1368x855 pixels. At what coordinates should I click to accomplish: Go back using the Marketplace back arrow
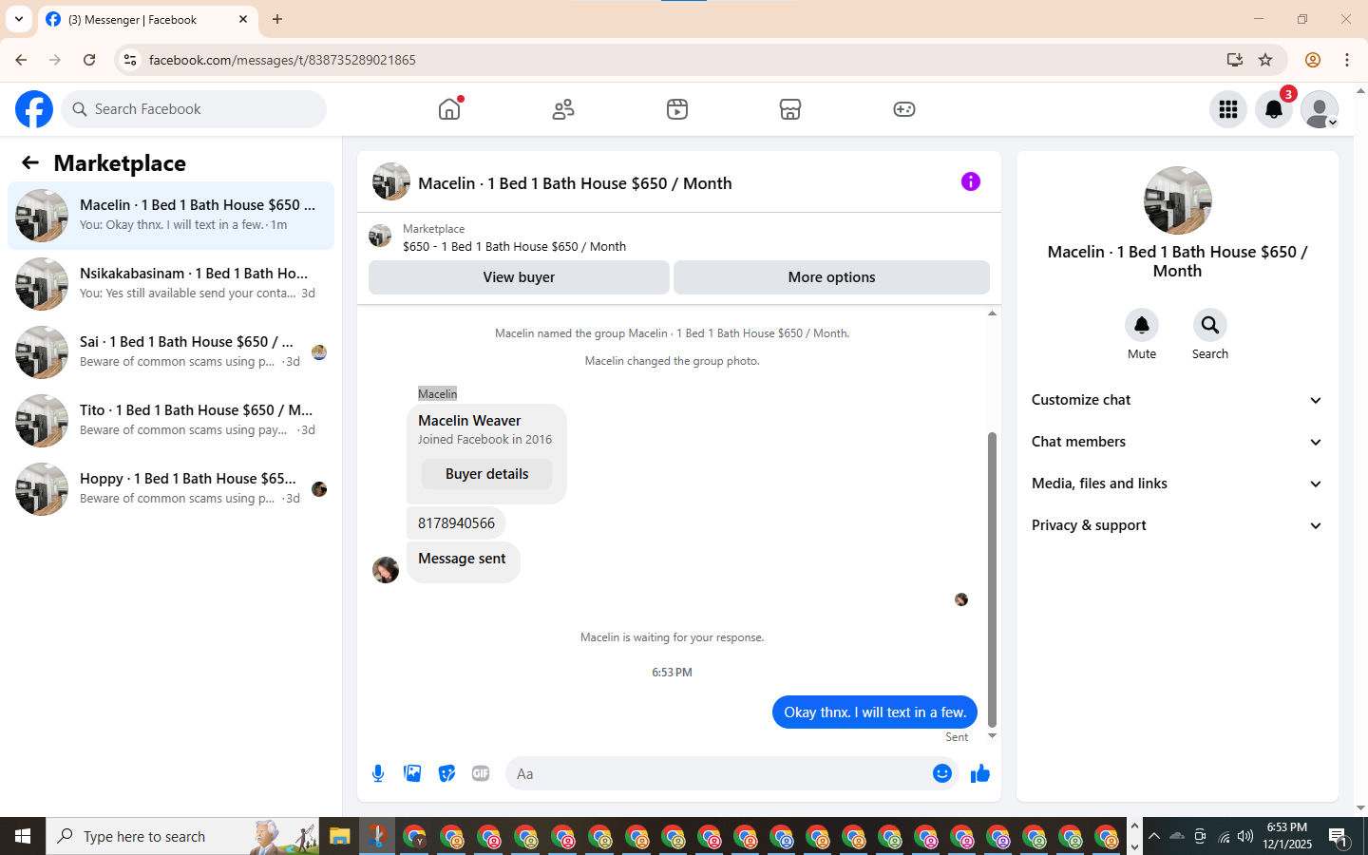point(30,162)
